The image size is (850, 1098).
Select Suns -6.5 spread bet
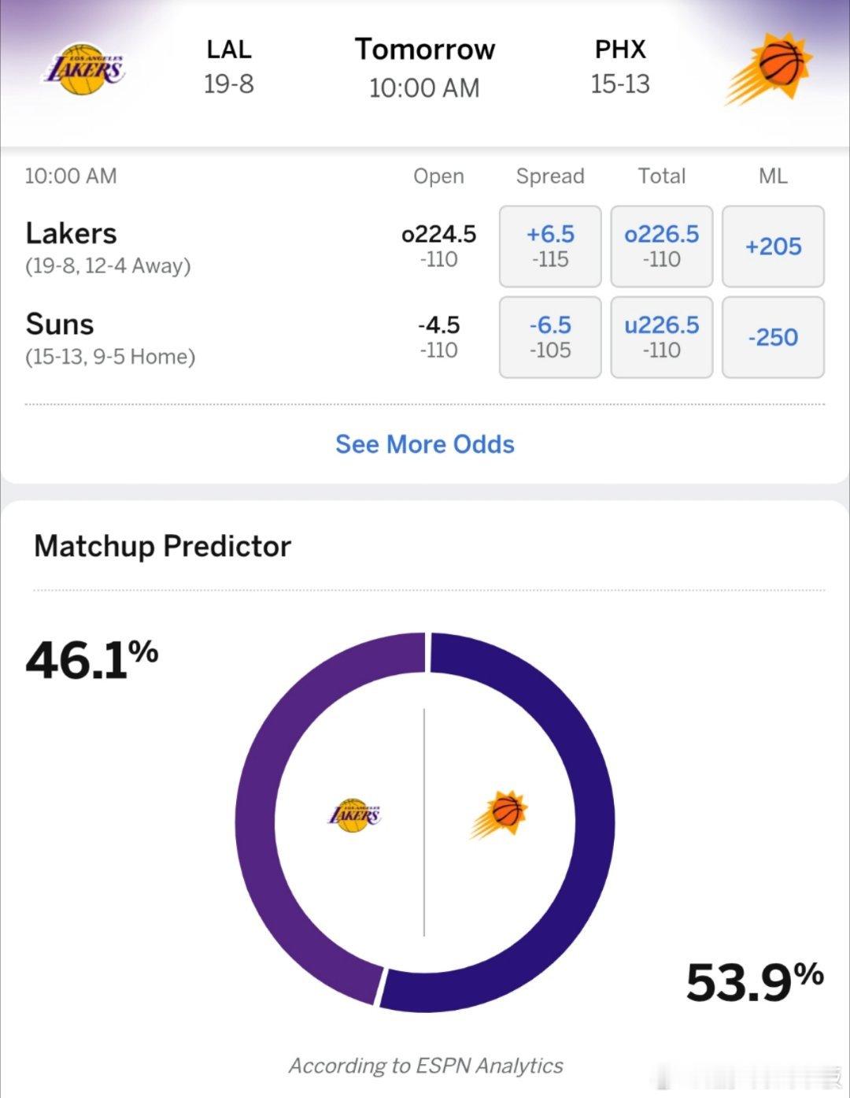550,337
